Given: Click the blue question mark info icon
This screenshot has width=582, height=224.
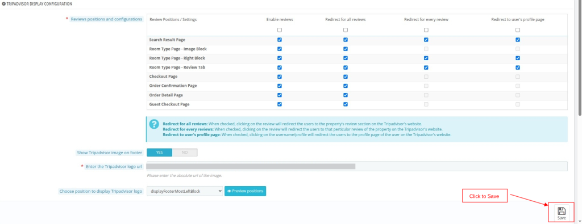Looking at the screenshot, I should coord(154,124).
